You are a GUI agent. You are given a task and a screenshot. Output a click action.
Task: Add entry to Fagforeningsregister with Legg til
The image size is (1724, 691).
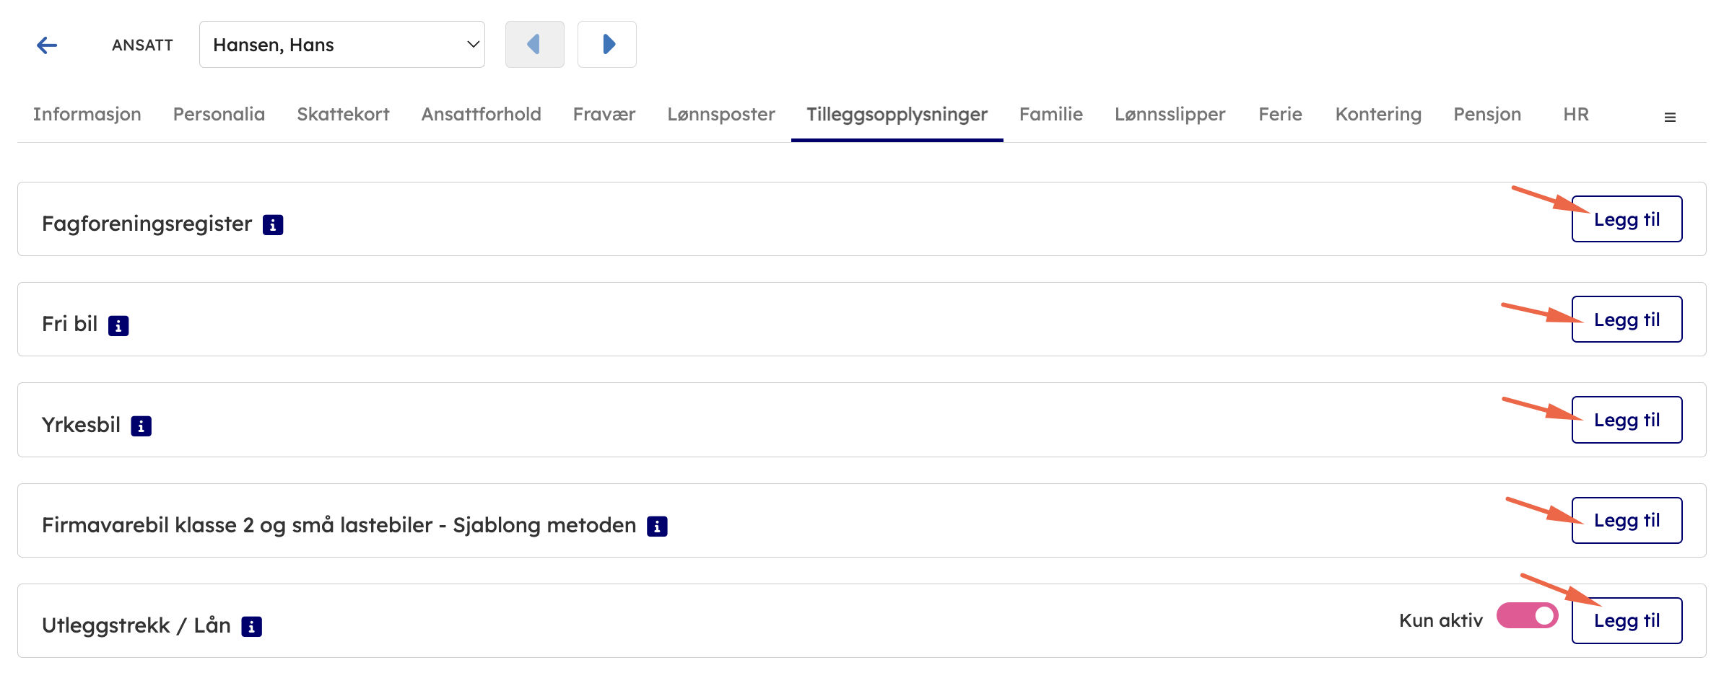click(x=1627, y=219)
